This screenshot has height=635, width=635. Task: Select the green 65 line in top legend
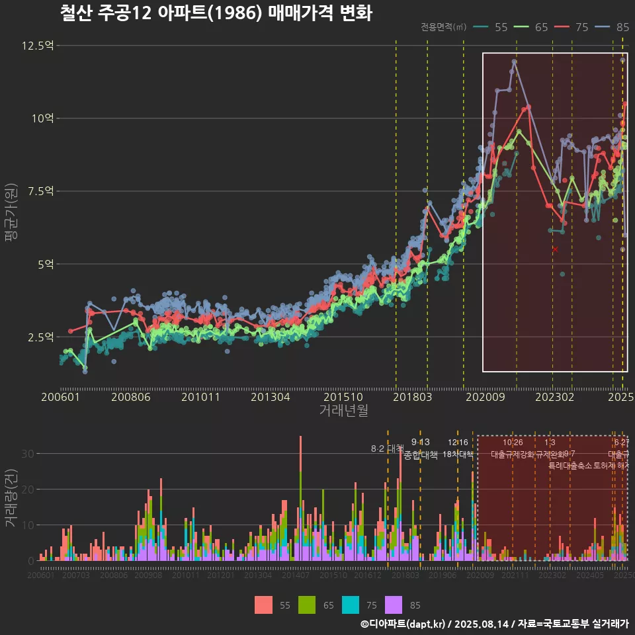[521, 27]
